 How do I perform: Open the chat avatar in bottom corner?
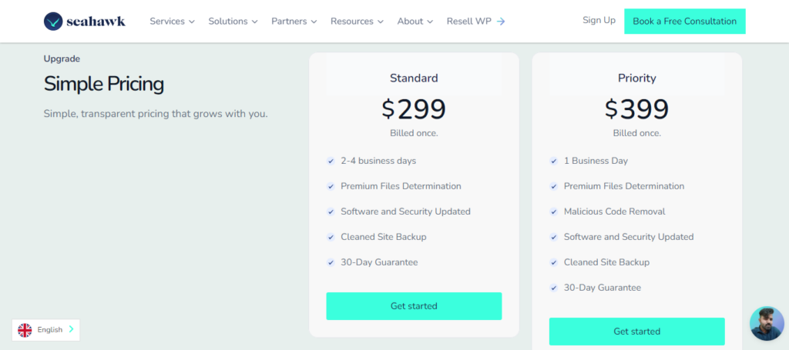[x=766, y=323]
